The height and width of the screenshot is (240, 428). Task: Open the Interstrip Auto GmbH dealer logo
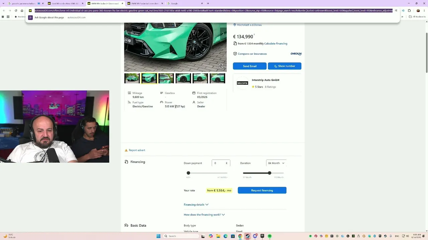click(242, 83)
